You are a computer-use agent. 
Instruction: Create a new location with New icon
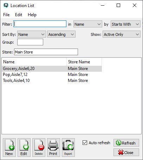tap(9, 147)
